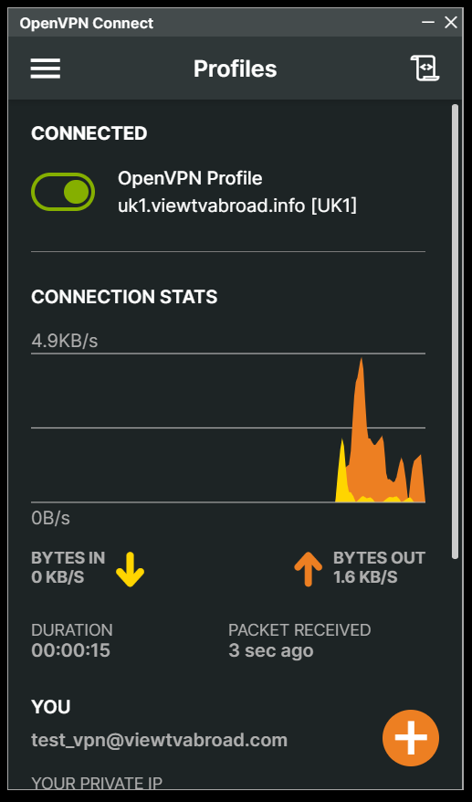Click the BYTES OUT 1.6 KB/S label

point(379,568)
